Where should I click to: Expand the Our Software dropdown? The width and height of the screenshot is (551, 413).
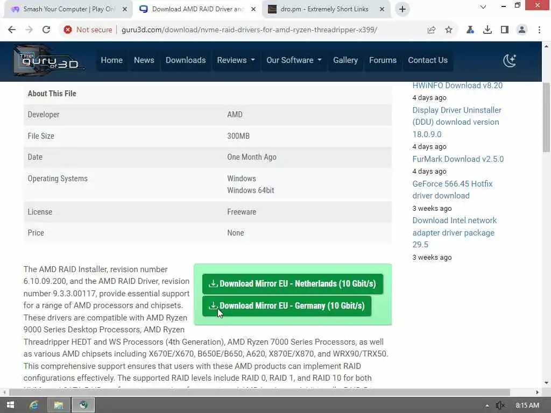294,60
